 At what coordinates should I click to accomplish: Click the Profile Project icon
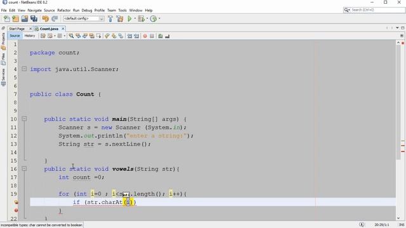[x=154, y=18]
